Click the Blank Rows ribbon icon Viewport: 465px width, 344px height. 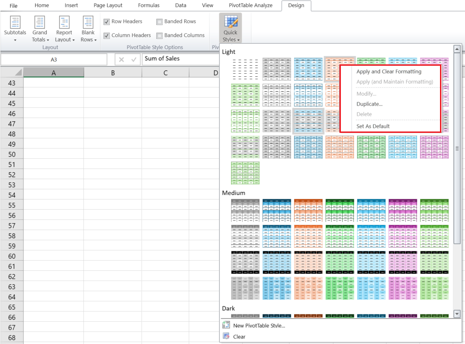click(x=88, y=22)
